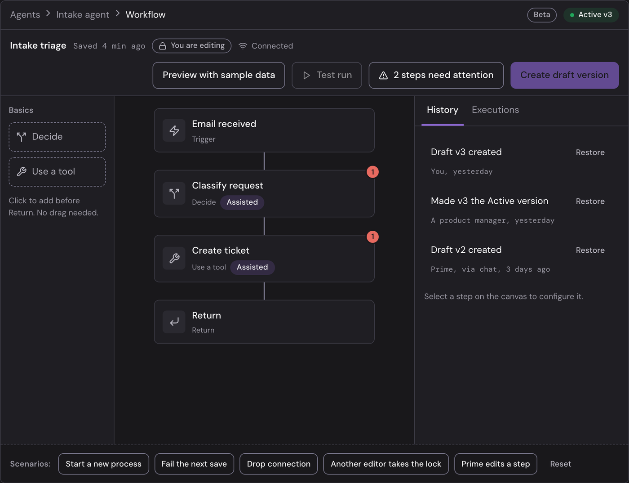The height and width of the screenshot is (483, 629).
Task: Select the Classify request step title
Action: click(x=227, y=185)
